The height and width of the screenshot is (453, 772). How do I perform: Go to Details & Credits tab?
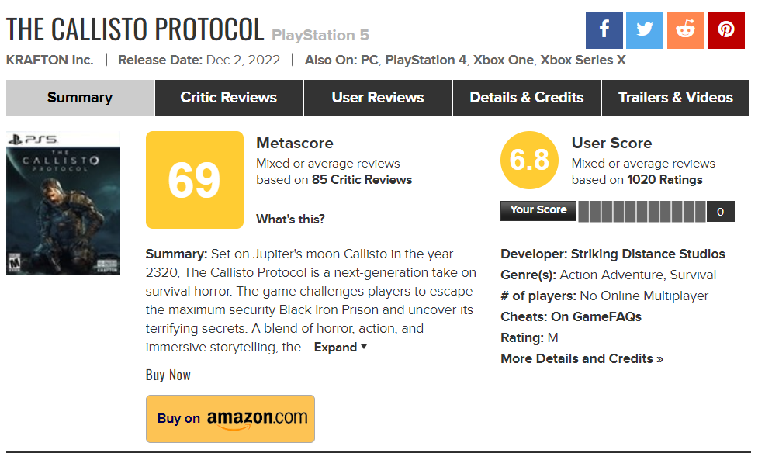(x=526, y=98)
